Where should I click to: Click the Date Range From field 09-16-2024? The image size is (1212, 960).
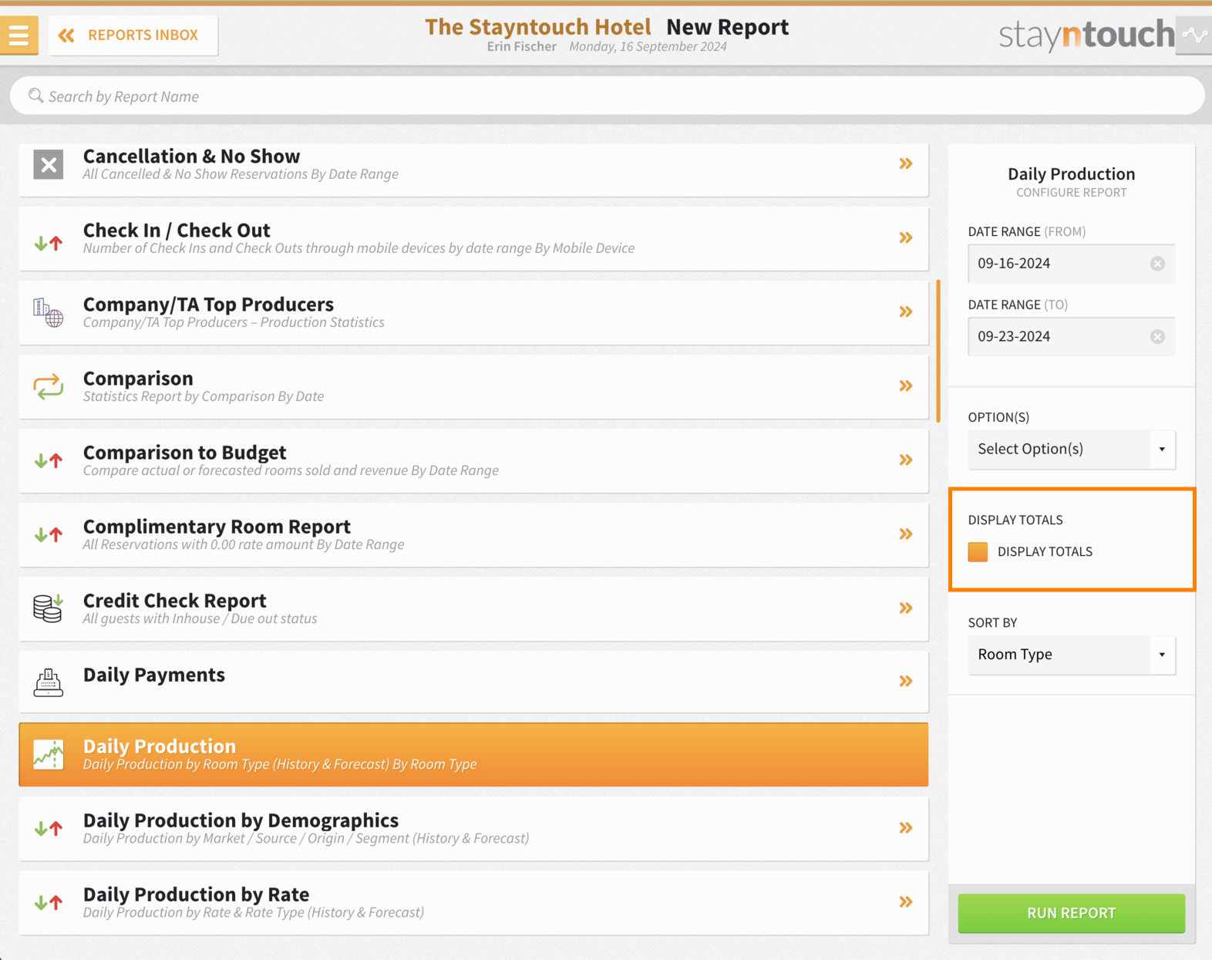point(1071,264)
